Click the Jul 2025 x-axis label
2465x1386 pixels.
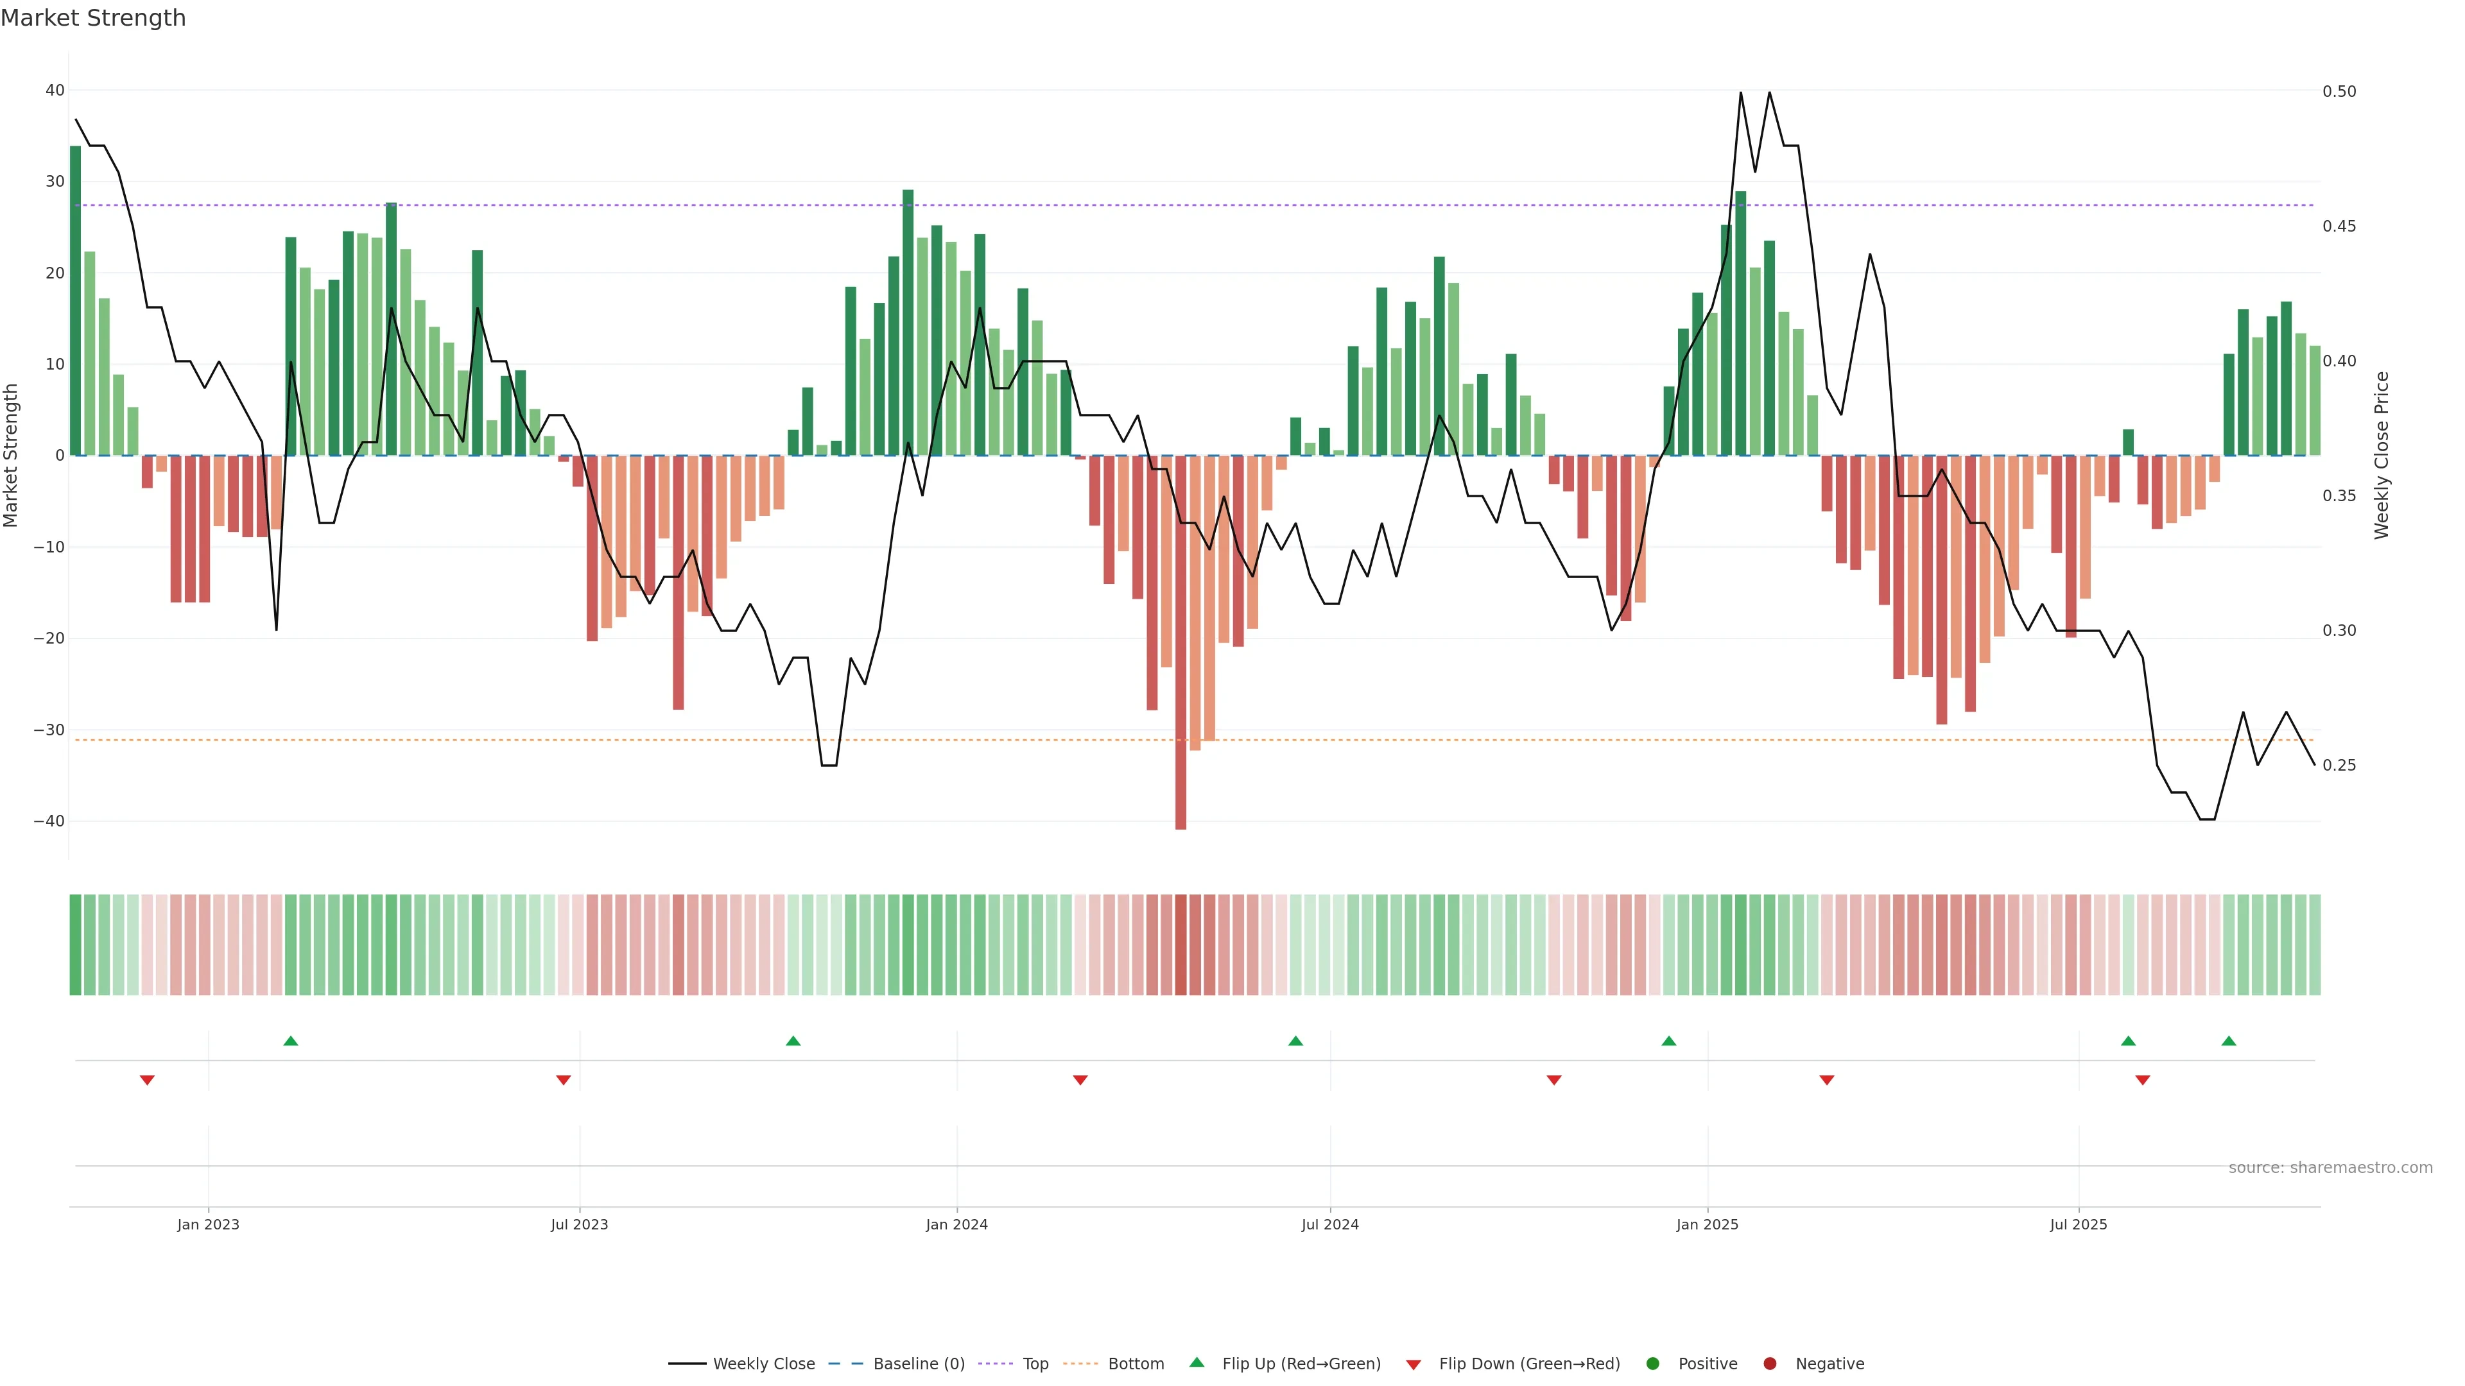(x=2079, y=1224)
